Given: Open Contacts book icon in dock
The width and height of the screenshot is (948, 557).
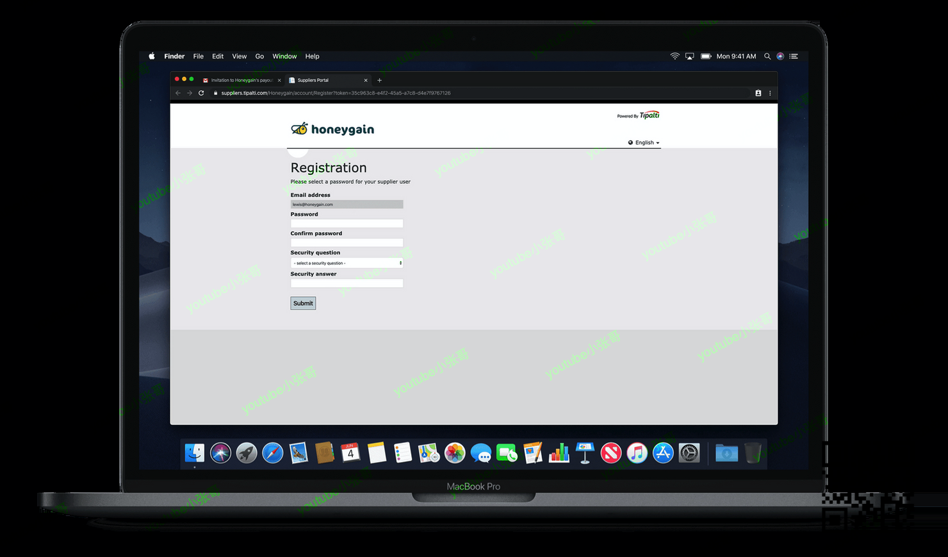Looking at the screenshot, I should click(325, 453).
